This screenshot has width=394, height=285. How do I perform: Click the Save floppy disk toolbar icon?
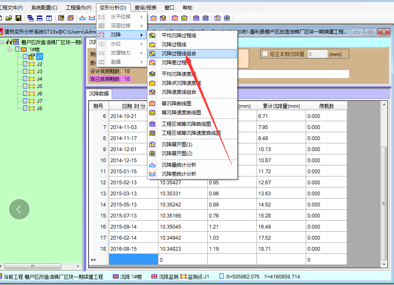coord(18,18)
